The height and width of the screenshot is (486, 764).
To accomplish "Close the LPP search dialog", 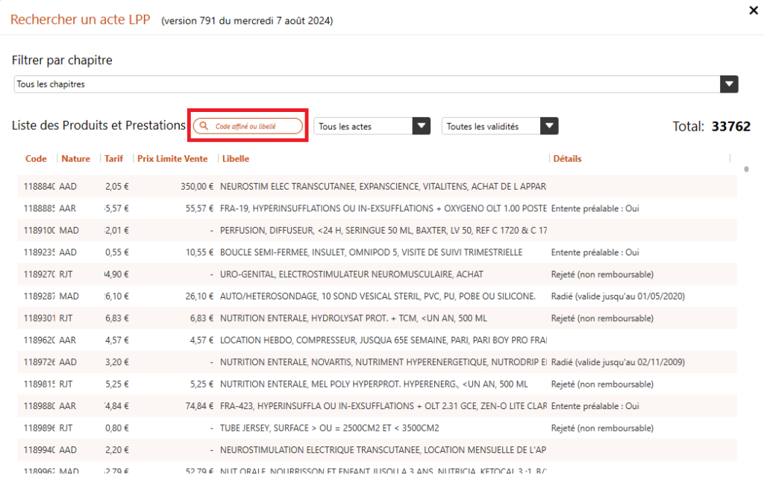I will [753, 10].
